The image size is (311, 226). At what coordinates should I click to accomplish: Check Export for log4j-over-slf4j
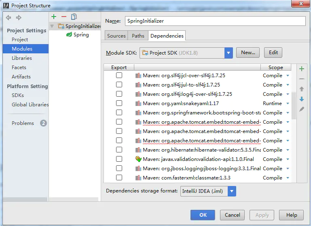119,94
